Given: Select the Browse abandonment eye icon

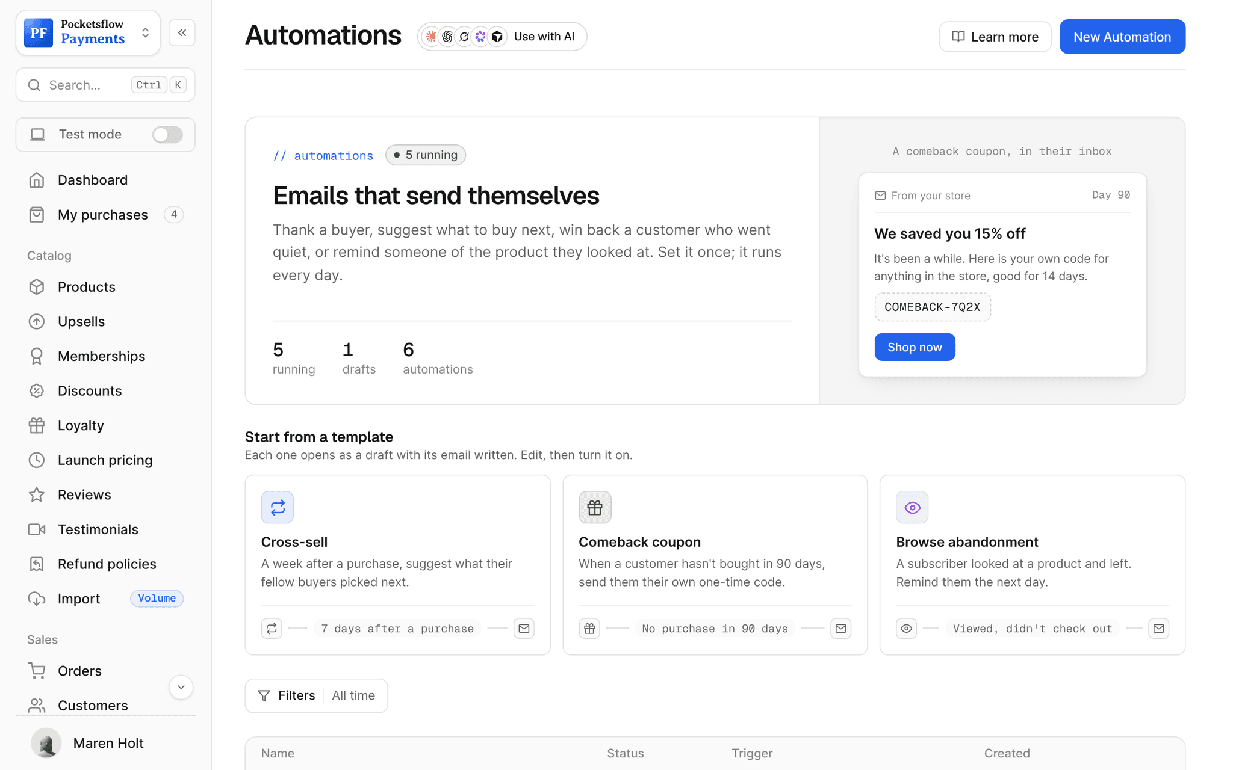Looking at the screenshot, I should [912, 508].
